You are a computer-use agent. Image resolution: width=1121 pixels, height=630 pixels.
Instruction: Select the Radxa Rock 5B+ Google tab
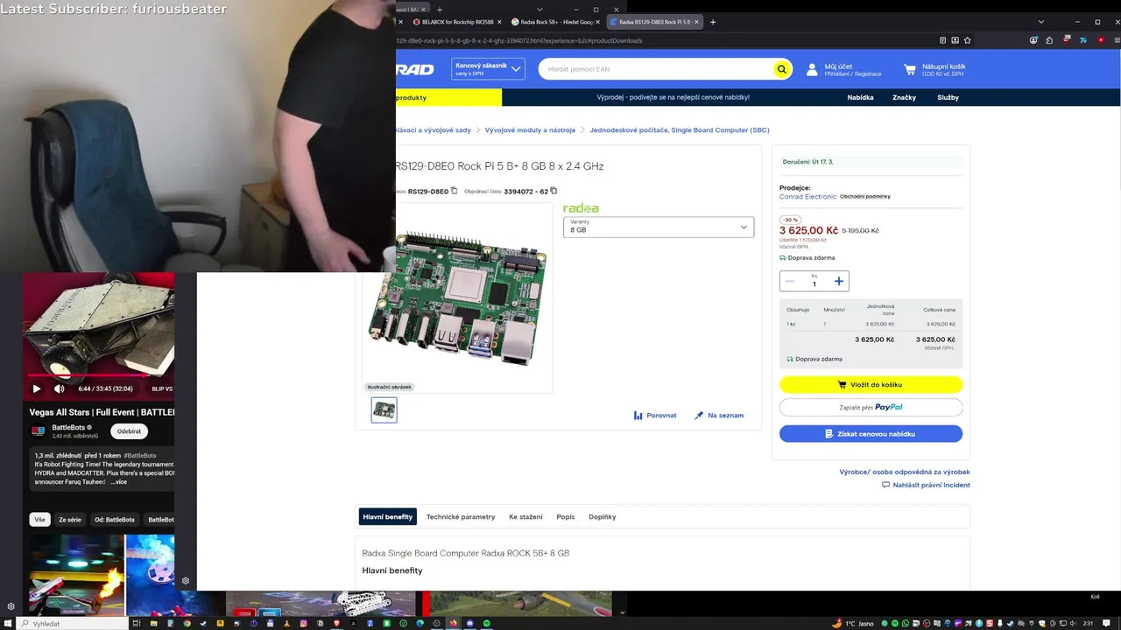pyautogui.click(x=555, y=22)
